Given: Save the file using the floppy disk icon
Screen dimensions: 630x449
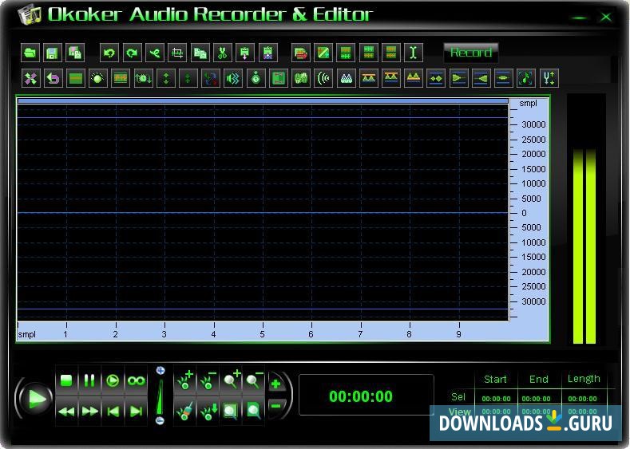Looking at the screenshot, I should click(x=53, y=53).
